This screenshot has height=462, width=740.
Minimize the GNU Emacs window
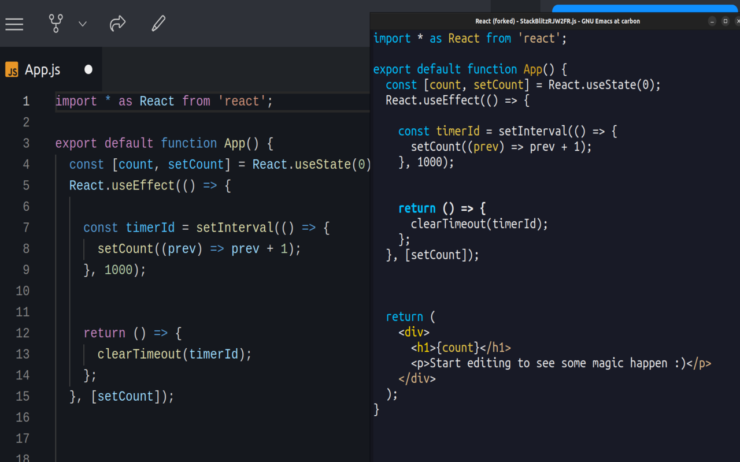click(712, 21)
